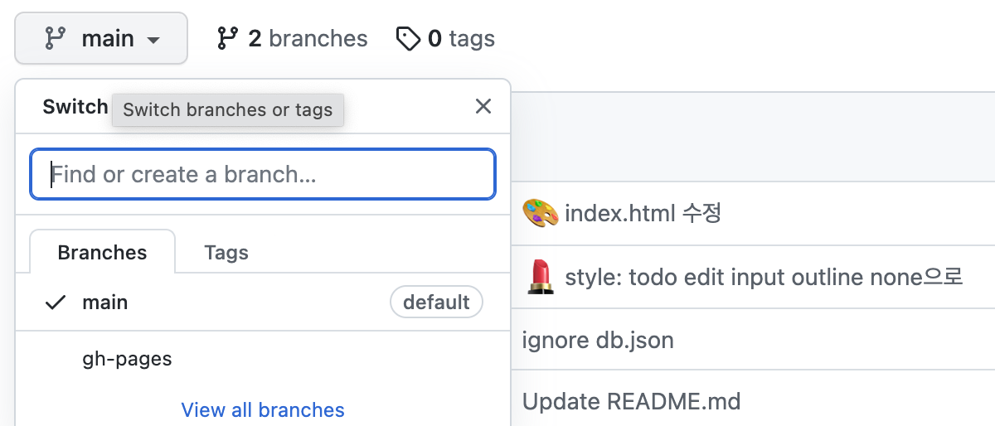Close the switch branches popup with X

coord(483,106)
